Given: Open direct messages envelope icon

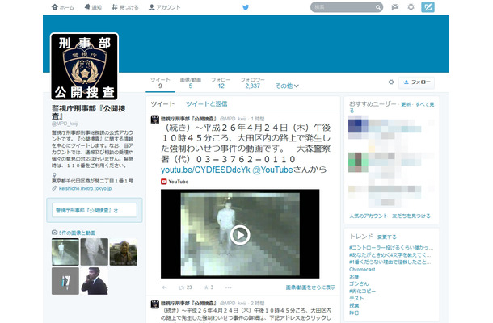Looking at the screenshot, I should click(x=395, y=7).
